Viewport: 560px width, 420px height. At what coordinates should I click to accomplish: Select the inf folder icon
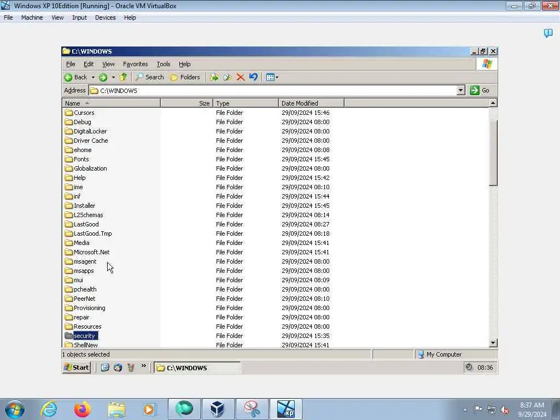(69, 196)
